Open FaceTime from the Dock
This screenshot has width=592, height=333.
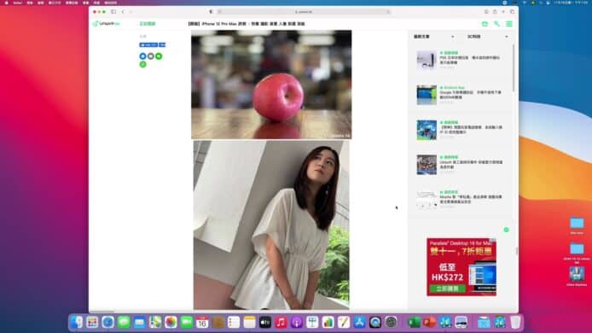point(187,323)
